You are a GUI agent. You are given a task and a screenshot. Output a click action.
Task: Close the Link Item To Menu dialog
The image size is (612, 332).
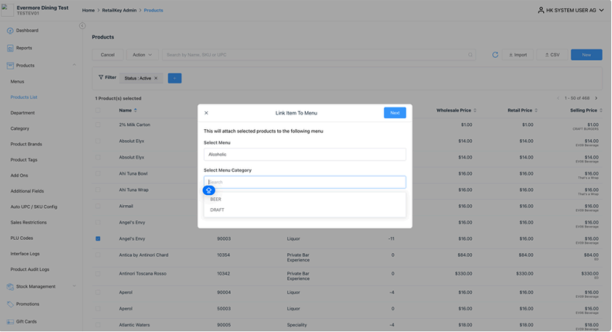206,113
